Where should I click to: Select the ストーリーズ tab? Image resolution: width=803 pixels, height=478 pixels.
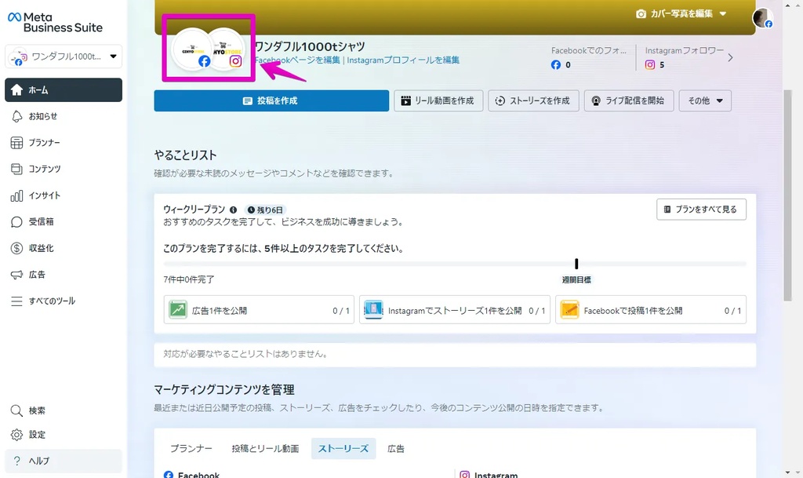pyautogui.click(x=343, y=449)
